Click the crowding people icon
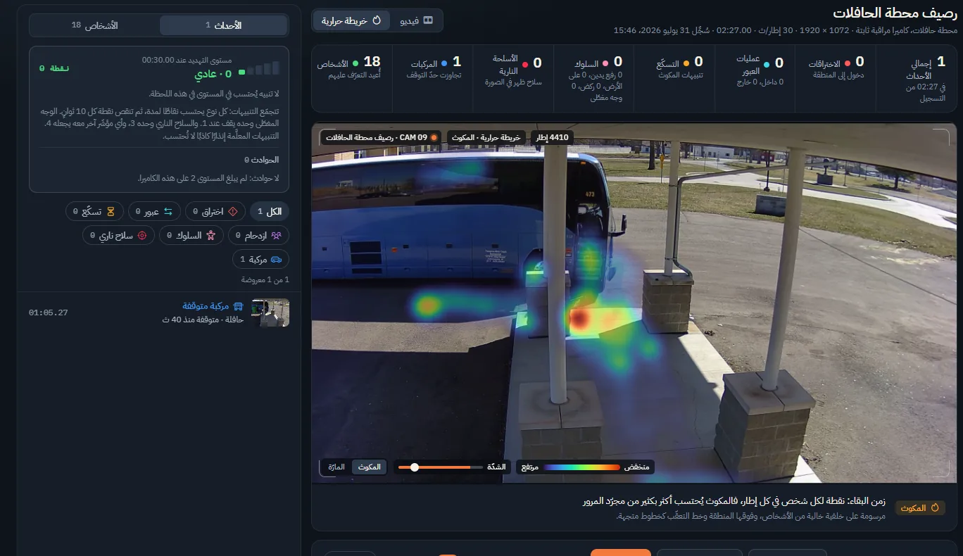 coord(276,235)
